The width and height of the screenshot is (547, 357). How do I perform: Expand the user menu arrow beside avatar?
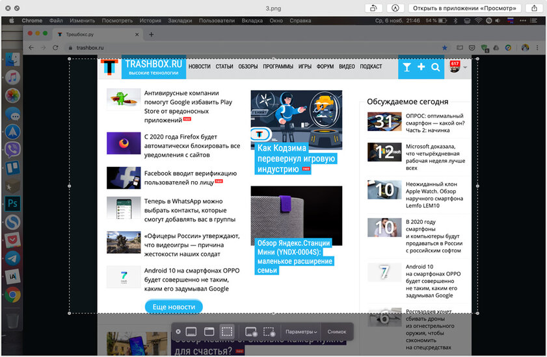click(x=465, y=68)
